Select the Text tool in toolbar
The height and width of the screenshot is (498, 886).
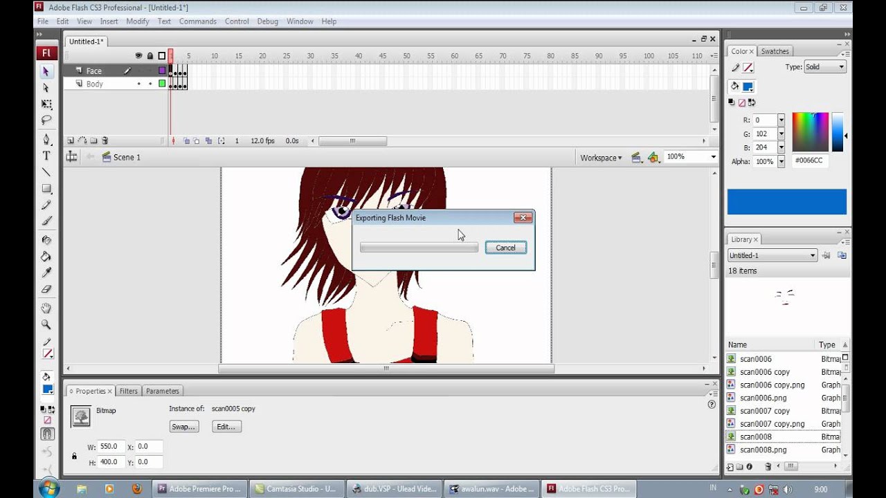click(x=46, y=156)
